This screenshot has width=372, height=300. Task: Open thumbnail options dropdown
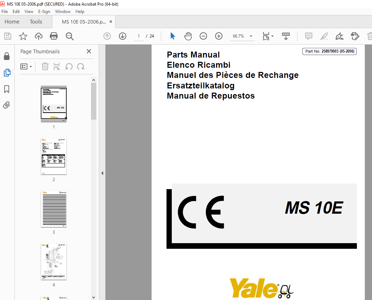[26, 67]
